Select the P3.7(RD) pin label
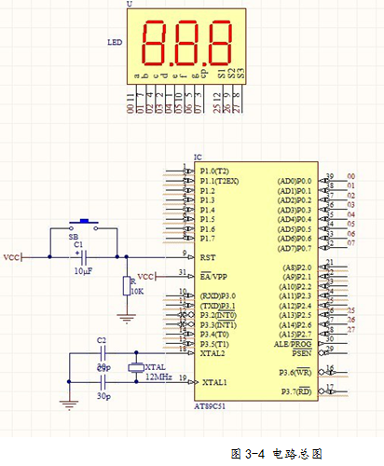This screenshot has width=384, height=466. (296, 391)
